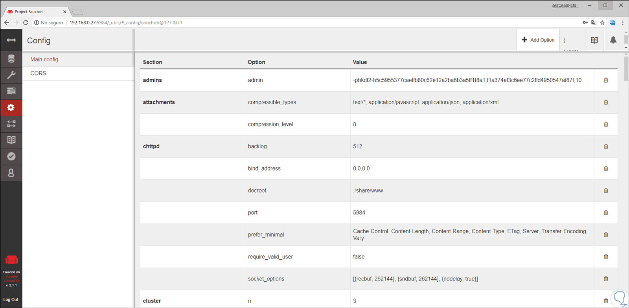This screenshot has height=308, width=629.
Task: Bookmark this page with the star icon
Action: point(602,23)
